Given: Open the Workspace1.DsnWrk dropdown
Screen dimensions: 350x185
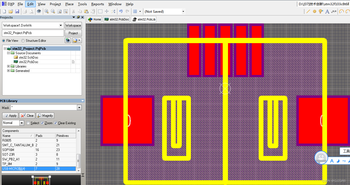Looking at the screenshot, I should pos(61,25).
